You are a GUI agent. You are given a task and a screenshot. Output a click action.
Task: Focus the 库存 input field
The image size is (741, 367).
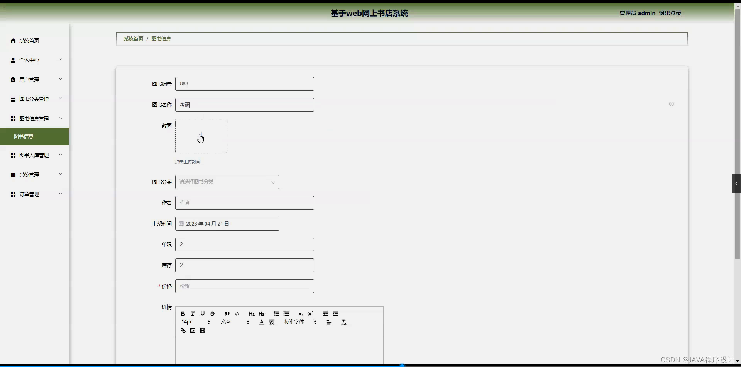pyautogui.click(x=245, y=265)
